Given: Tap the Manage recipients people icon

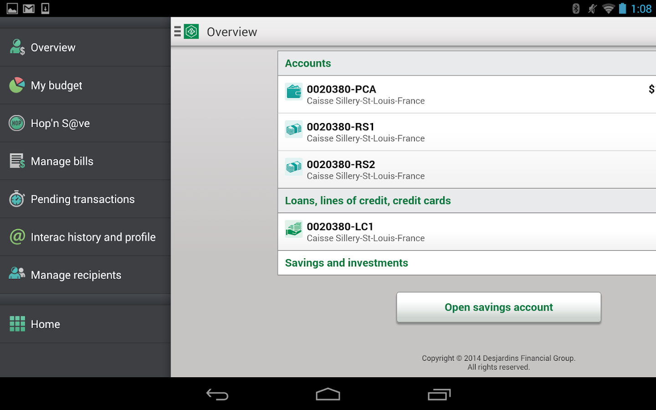Looking at the screenshot, I should pos(16,274).
